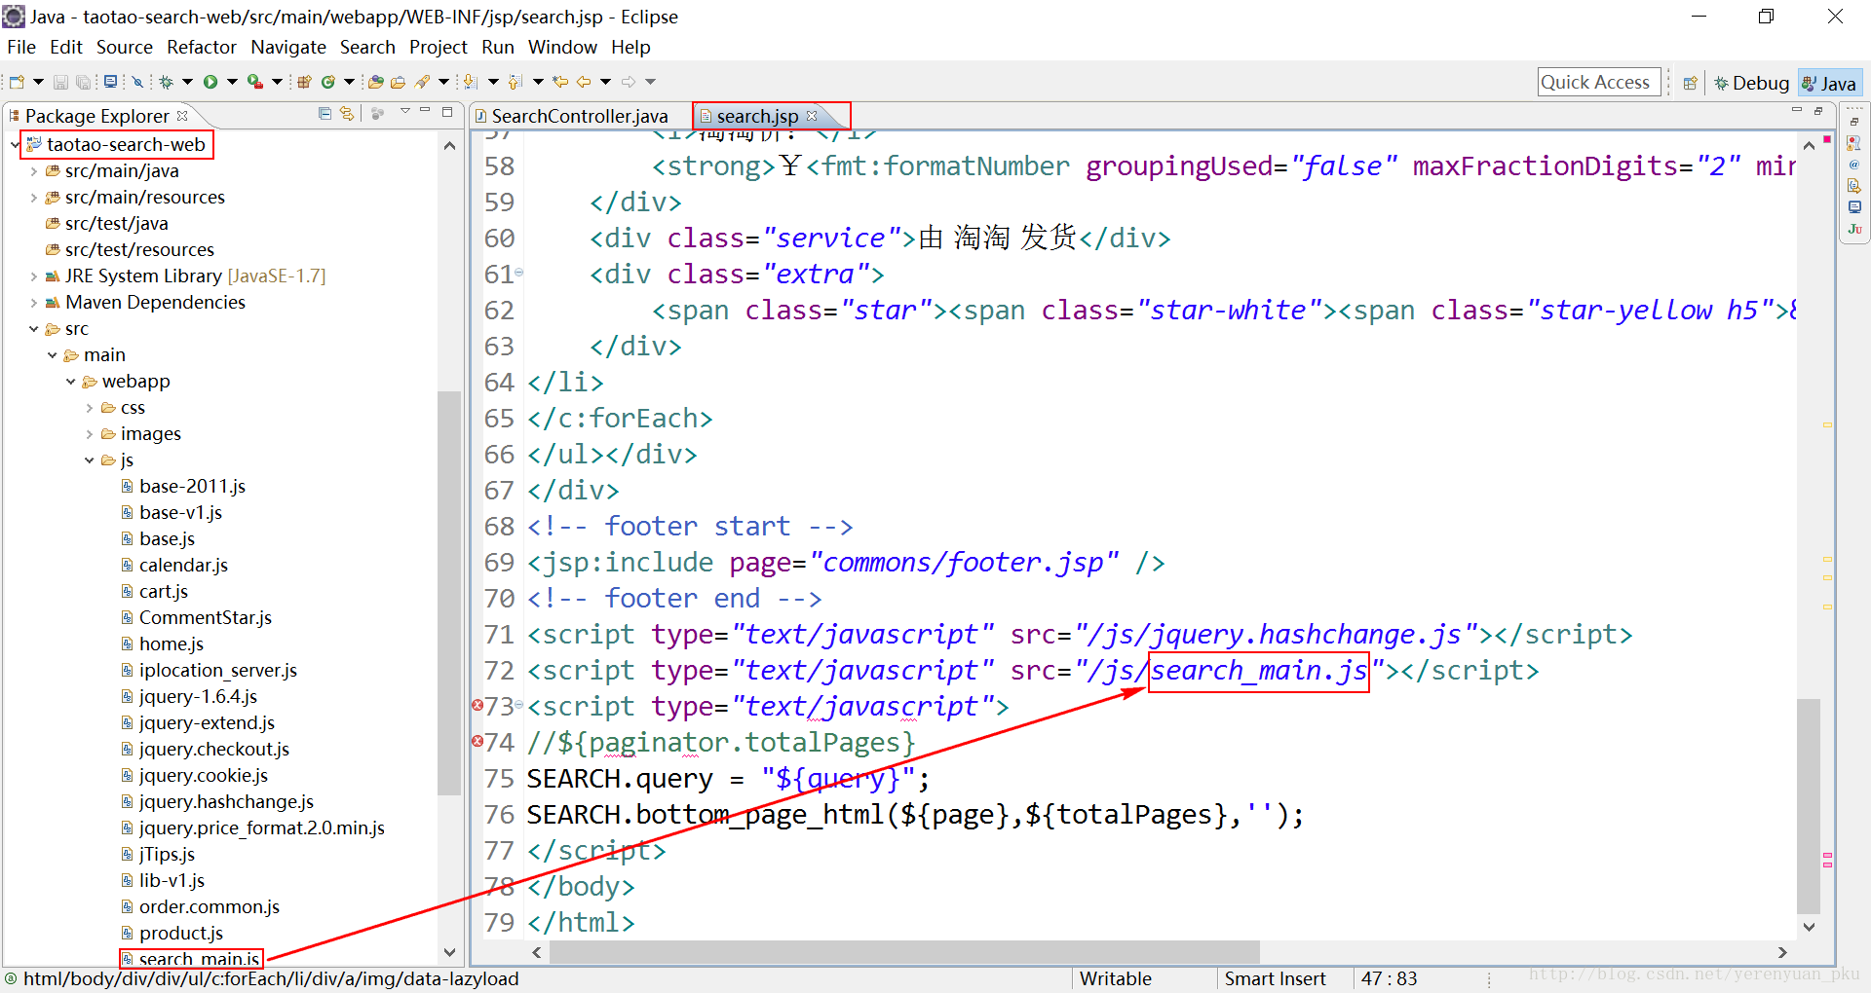Image resolution: width=1871 pixels, height=993 pixels.
Task: Switch to the Java perspective
Action: 1829,83
